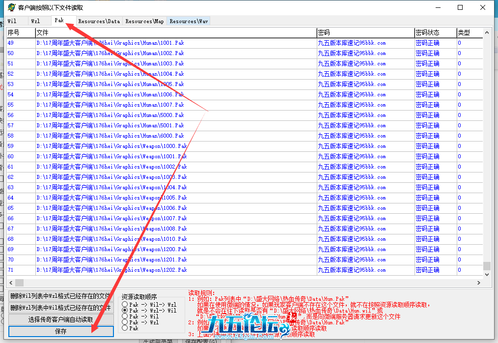This screenshot has height=343, width=498.
Task: Click 选择传奇客户端自动读取 button
Action: [60, 319]
